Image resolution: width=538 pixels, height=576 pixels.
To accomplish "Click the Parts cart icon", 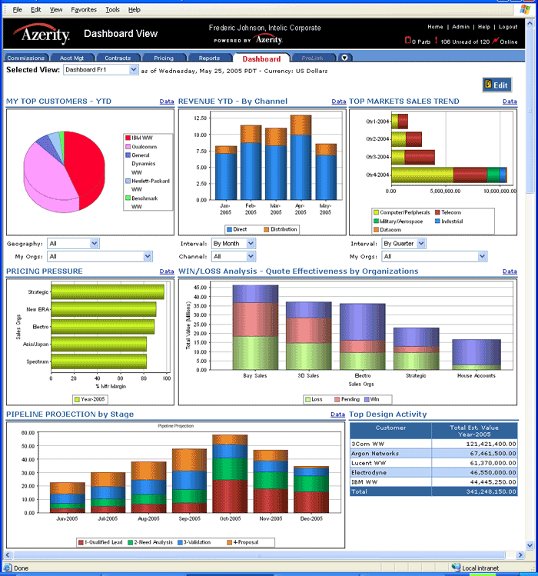I will (x=407, y=40).
